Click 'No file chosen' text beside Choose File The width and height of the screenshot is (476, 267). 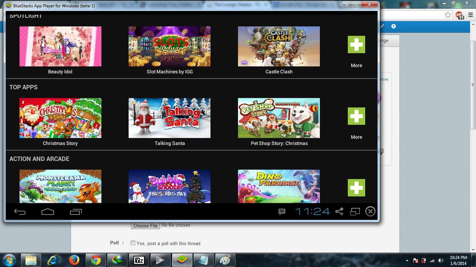(x=176, y=225)
